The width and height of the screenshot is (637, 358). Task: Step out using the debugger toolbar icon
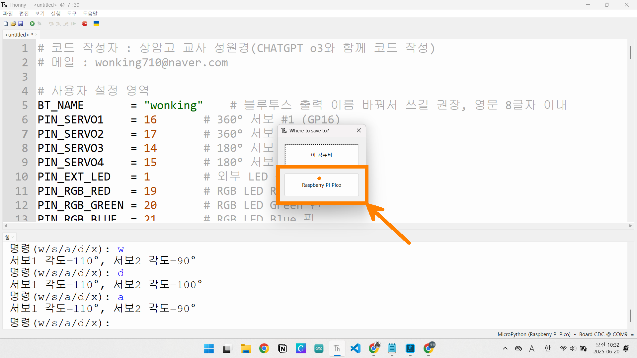[66, 24]
